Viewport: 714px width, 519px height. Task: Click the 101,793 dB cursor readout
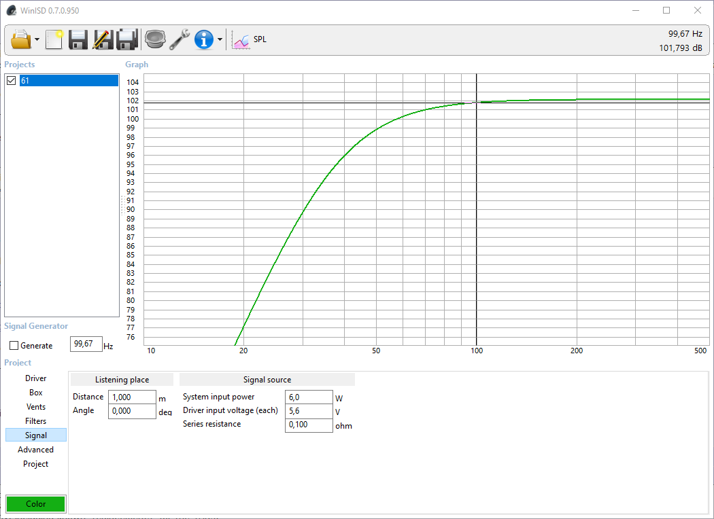[680, 48]
